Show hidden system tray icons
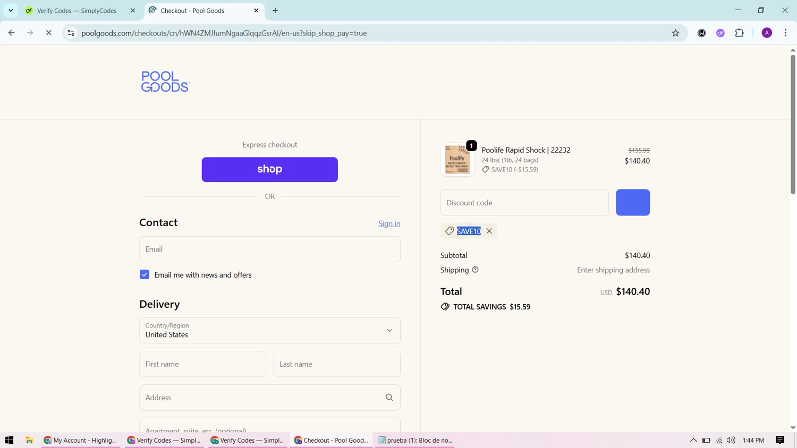797x448 pixels. click(693, 440)
